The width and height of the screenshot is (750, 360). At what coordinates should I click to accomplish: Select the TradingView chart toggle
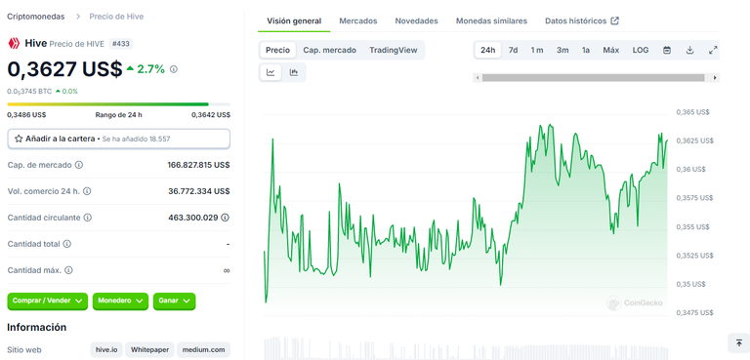394,50
